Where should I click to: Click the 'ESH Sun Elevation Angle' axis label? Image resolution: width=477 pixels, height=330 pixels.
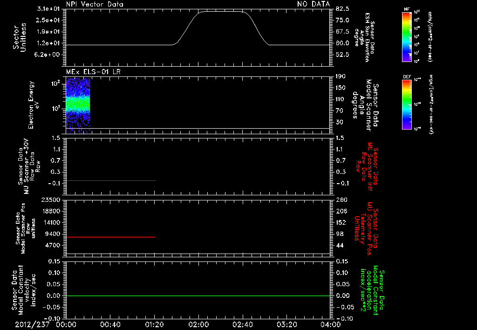(365, 37)
